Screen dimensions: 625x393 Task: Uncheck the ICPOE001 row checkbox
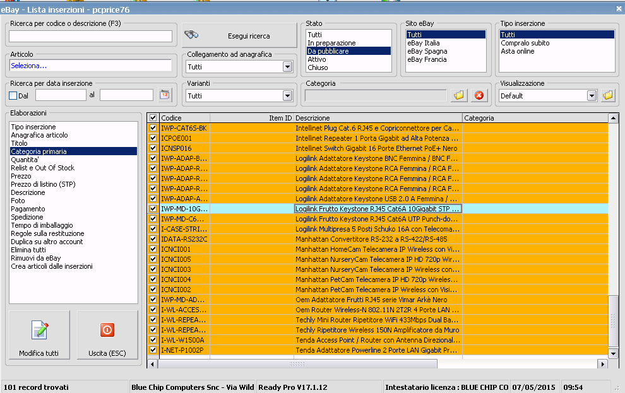click(153, 138)
